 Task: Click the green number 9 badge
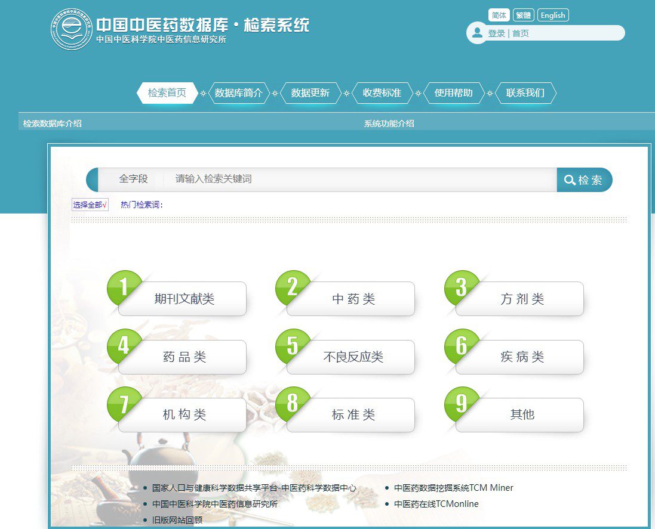(461, 404)
